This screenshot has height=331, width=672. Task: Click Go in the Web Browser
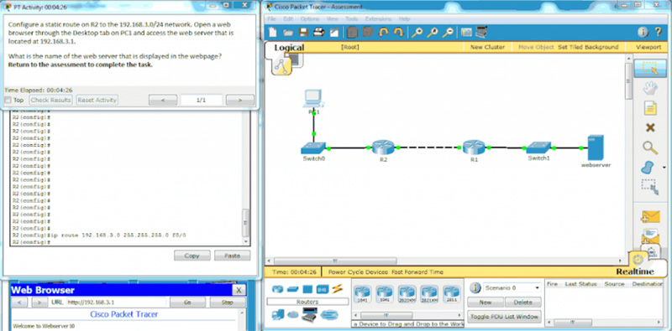187,303
